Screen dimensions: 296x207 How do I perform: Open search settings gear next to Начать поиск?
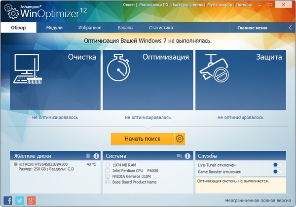180,138
